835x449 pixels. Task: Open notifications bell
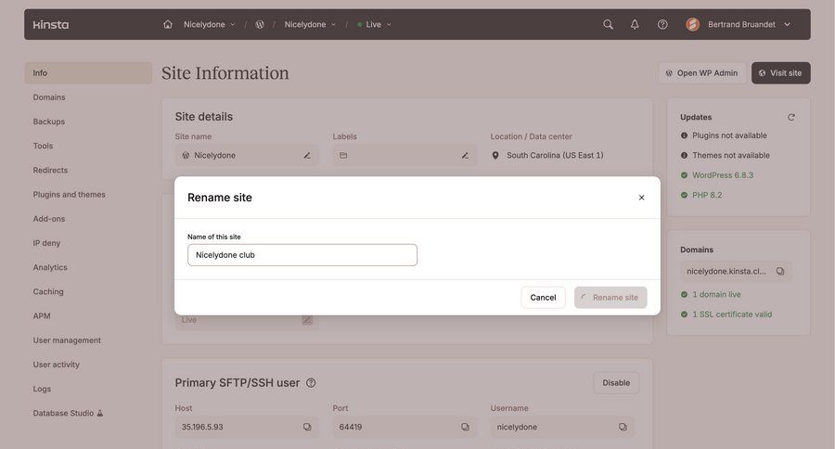(x=635, y=24)
